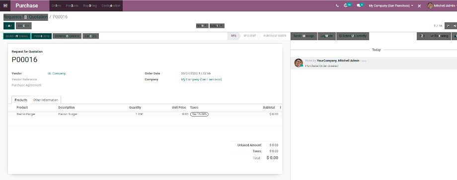Click the Quantity column header
The image size is (457, 180).
(135, 108)
